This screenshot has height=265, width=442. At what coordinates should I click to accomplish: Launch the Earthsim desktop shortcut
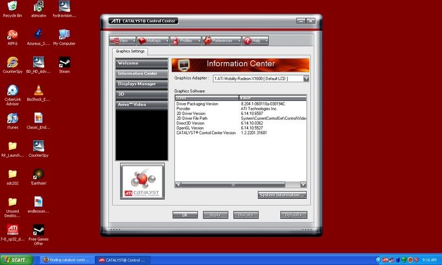pyautogui.click(x=39, y=177)
